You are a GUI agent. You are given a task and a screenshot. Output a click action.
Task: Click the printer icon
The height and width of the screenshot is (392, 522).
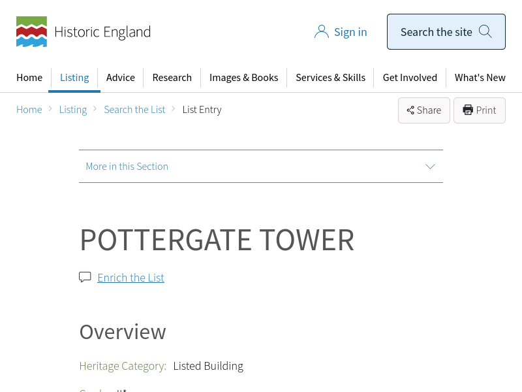[x=468, y=110]
